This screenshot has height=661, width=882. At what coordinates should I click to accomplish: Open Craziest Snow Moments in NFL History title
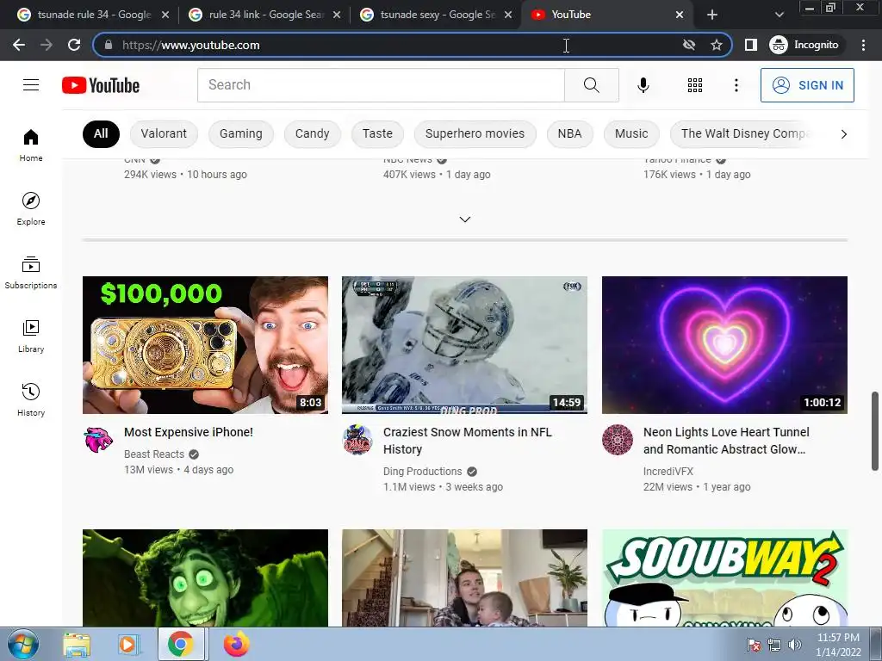point(468,441)
